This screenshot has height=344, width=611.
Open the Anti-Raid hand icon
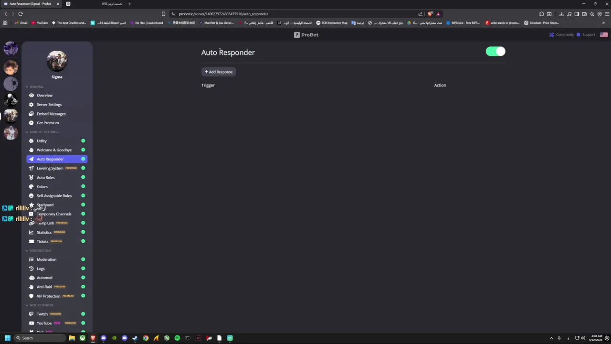(32, 287)
